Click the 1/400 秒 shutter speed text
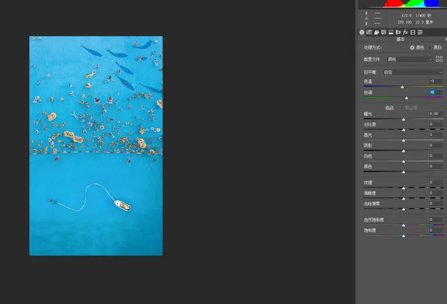 coord(423,15)
